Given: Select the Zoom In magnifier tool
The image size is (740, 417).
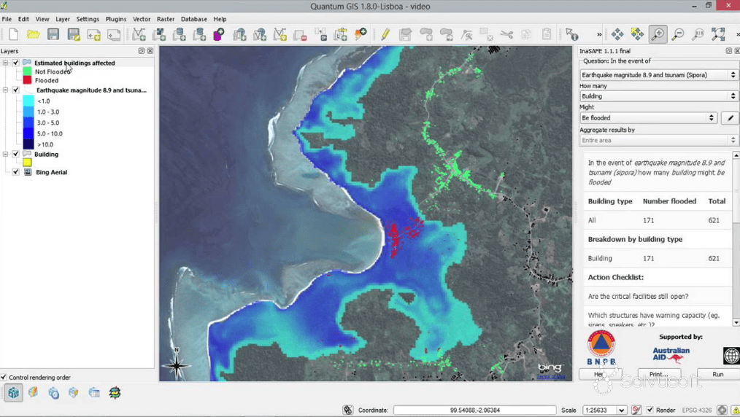Looking at the screenshot, I should [x=658, y=34].
